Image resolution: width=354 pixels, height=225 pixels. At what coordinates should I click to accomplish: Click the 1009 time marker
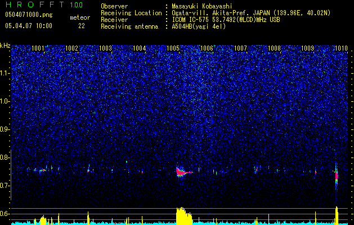[x=308, y=48]
